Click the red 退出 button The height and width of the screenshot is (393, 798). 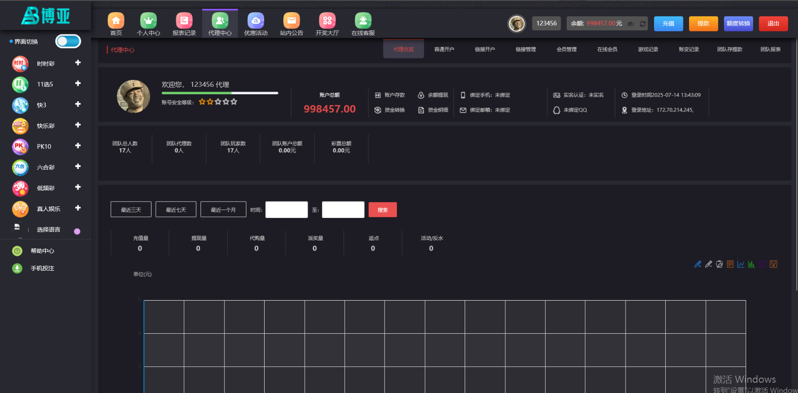click(x=773, y=23)
